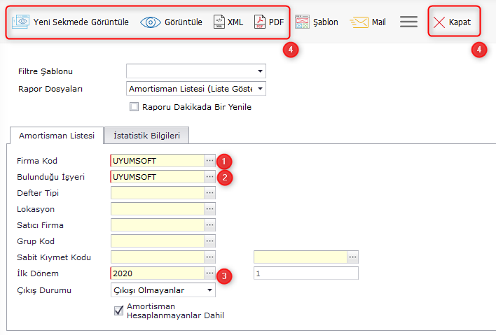Open Firma Kod lookup ellipsis button
496x335 pixels.
click(209, 161)
